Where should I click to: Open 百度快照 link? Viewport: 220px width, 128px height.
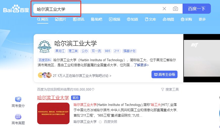(x=111, y=122)
